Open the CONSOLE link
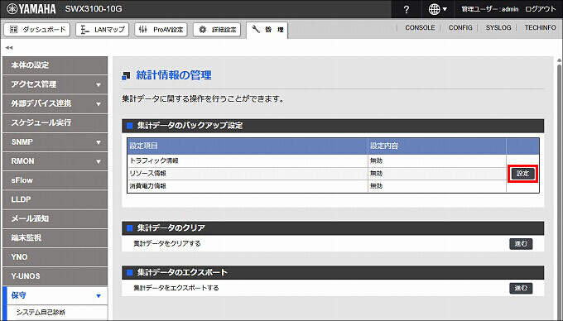The width and height of the screenshot is (563, 321). 420,27
